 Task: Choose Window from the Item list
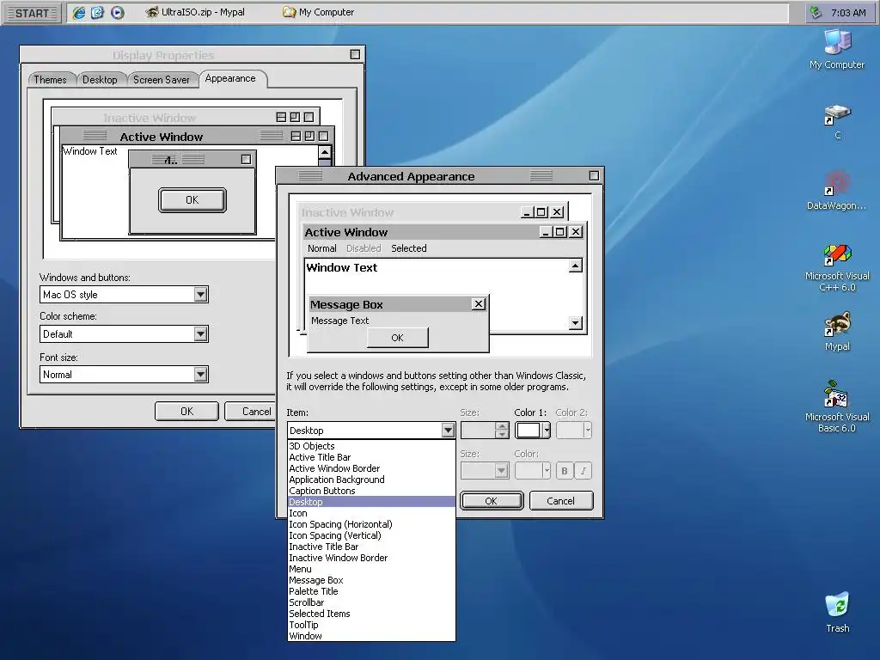point(371,636)
